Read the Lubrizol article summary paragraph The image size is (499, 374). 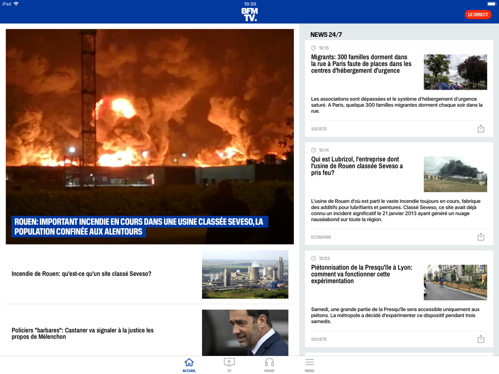pyautogui.click(x=396, y=210)
